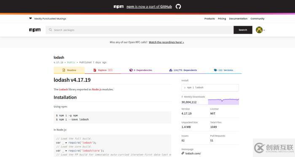The width and height of the screenshot is (295, 157).
Task: Click the Products menu item
Action: (209, 18)
